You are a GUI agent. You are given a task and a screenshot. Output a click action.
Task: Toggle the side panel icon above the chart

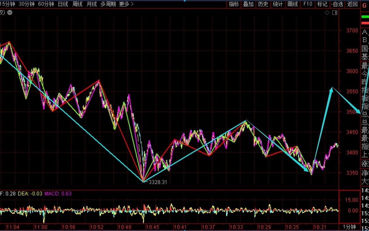335,13
